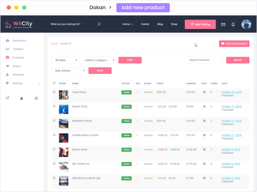Open the Events nav item
Viewport: 257px width, 192px height.
click(145, 24)
